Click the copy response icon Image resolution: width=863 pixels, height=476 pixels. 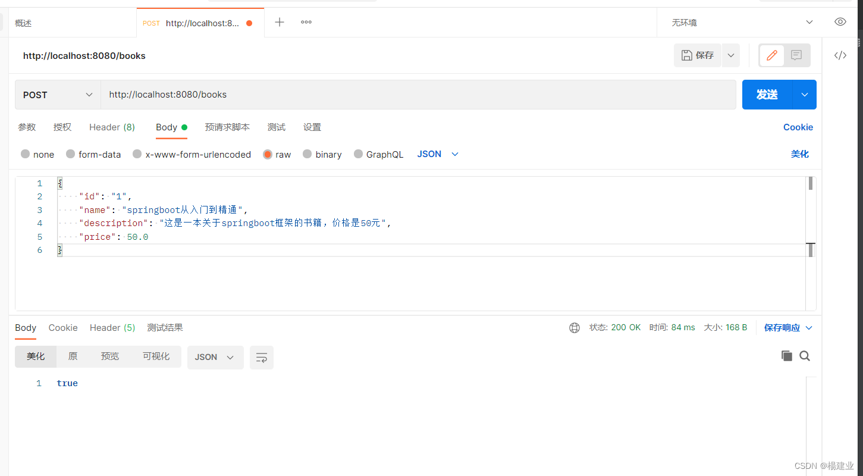(786, 355)
